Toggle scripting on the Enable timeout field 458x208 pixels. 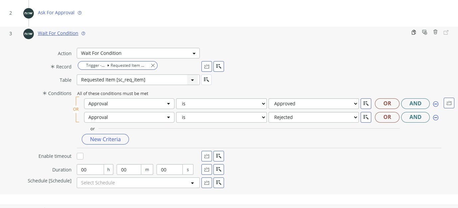point(218,156)
